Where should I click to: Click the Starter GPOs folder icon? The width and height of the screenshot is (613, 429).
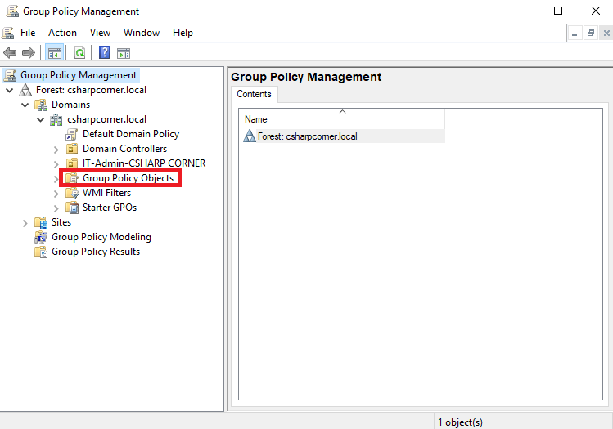pos(72,208)
